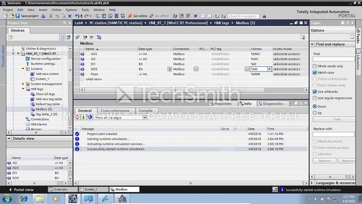Click the Overview taskbar button
Screen dimensions: 362x204
click(63, 189)
